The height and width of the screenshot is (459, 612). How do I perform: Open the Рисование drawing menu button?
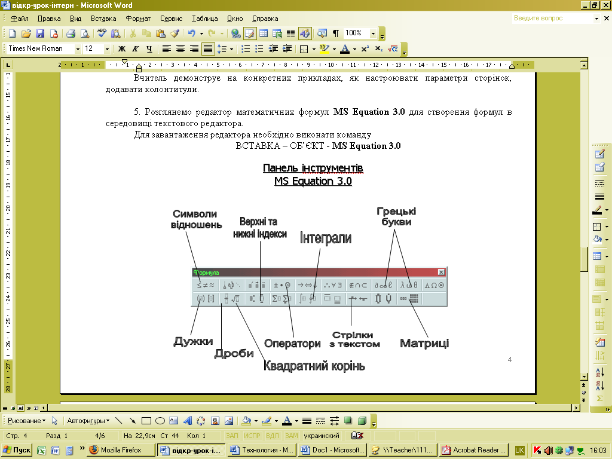(x=26, y=421)
